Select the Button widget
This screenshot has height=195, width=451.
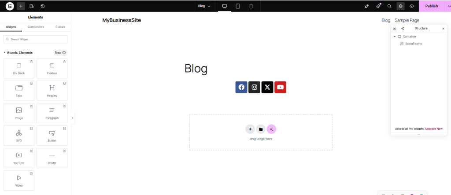tap(52, 136)
